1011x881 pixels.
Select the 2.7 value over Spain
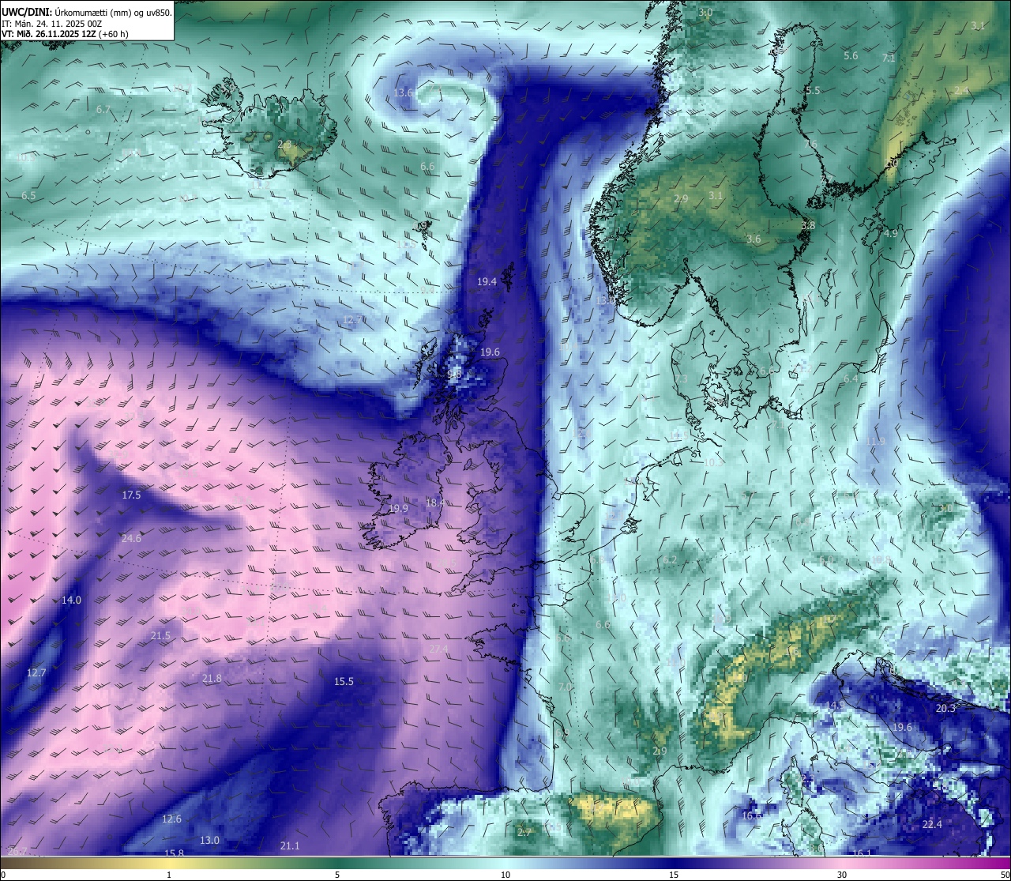[x=524, y=833]
